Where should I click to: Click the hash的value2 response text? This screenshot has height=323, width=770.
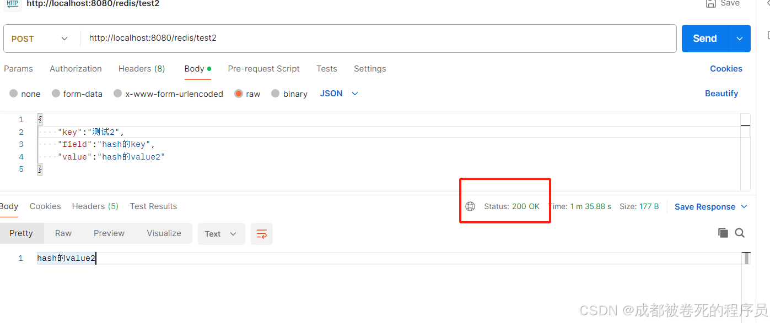tap(66, 258)
